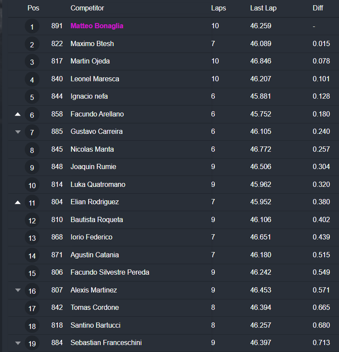Select Maximo Btesh competitor name
Viewport: 339px width, 352px height.
[x=92, y=44]
